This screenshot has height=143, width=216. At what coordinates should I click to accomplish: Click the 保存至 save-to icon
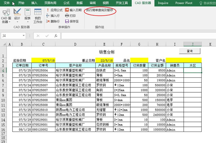pyautogui.click(x=67, y=21)
